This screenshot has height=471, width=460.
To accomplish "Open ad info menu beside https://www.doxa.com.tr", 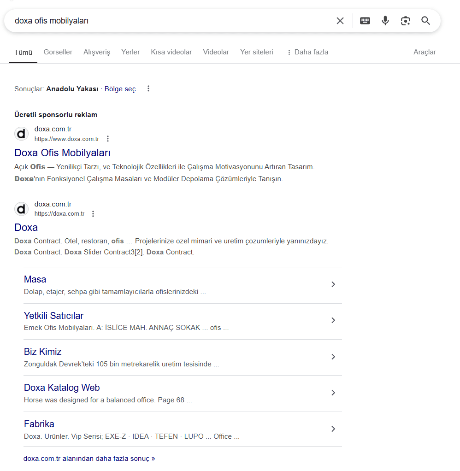I will pos(108,139).
